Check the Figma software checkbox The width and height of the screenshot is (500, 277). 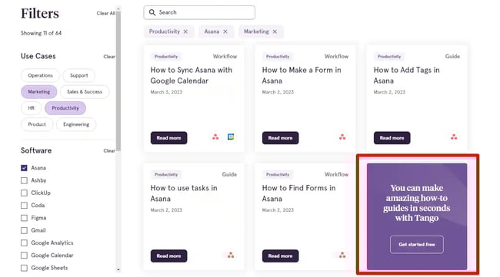point(24,218)
